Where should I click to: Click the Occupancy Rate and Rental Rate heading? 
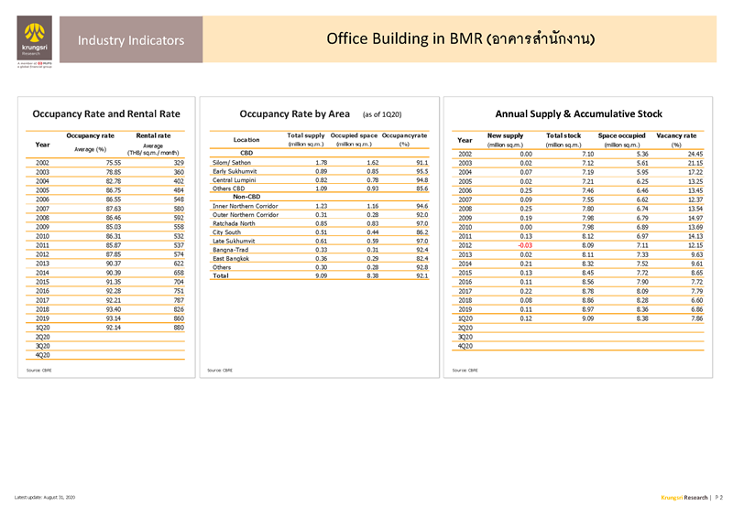point(105,114)
